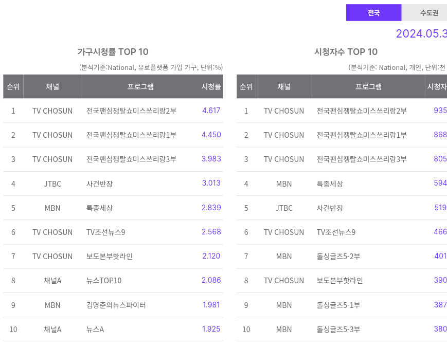Click 순위 header of the 시청자수 table
The height and width of the screenshot is (347, 447).
tap(246, 86)
